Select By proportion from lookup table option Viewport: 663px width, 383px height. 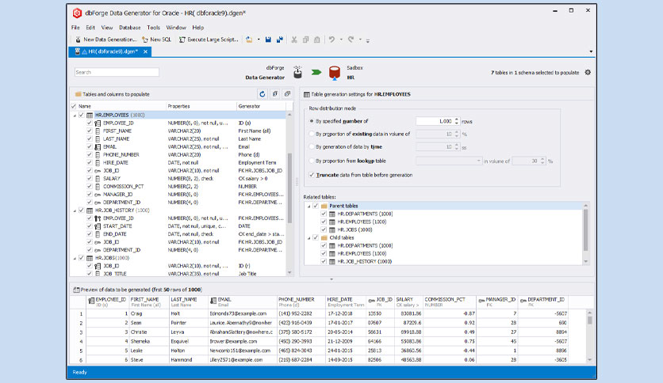point(312,161)
